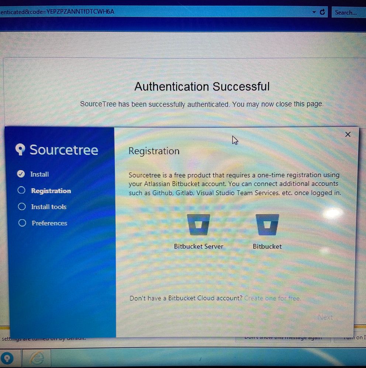This screenshot has height=368, width=366.
Task: Click the Don't have a Bitbucket Cloud account text
Action: pos(186,298)
